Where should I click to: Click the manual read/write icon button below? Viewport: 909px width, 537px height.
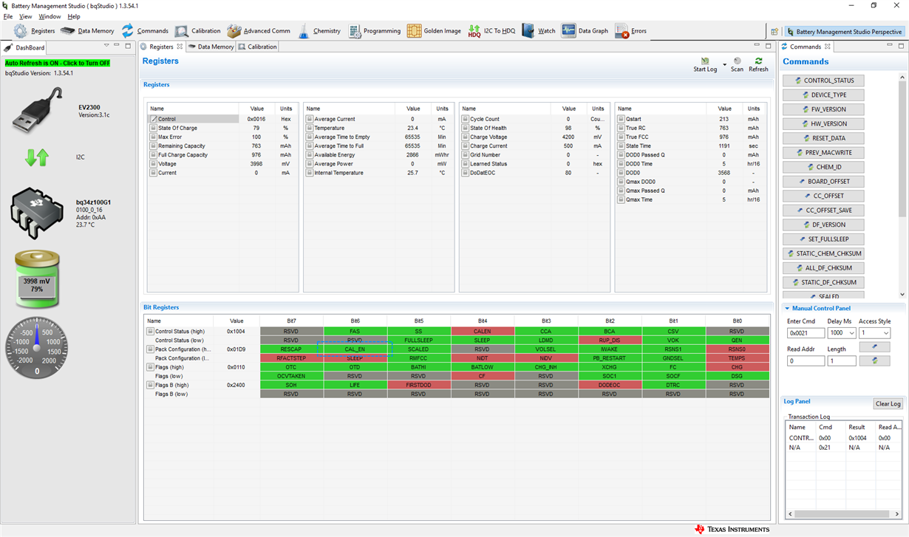pyautogui.click(x=875, y=360)
